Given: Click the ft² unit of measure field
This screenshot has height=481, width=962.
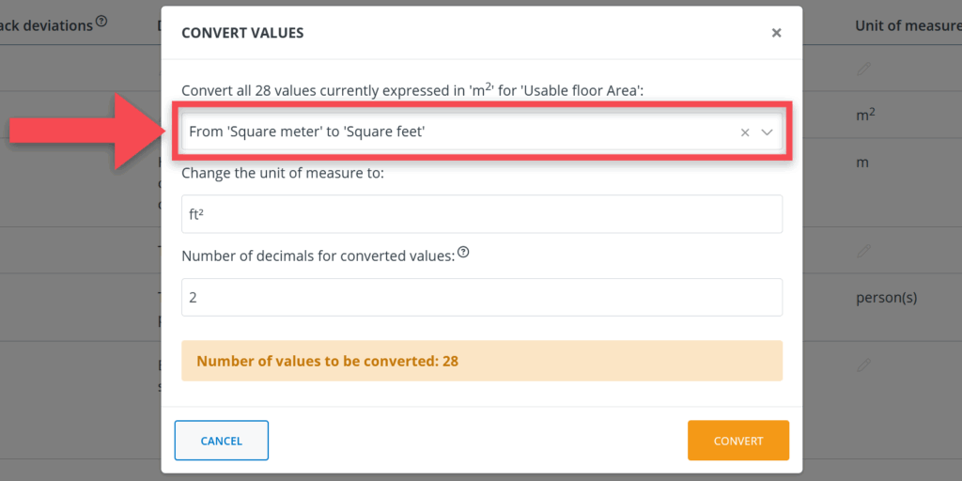Looking at the screenshot, I should [x=481, y=214].
